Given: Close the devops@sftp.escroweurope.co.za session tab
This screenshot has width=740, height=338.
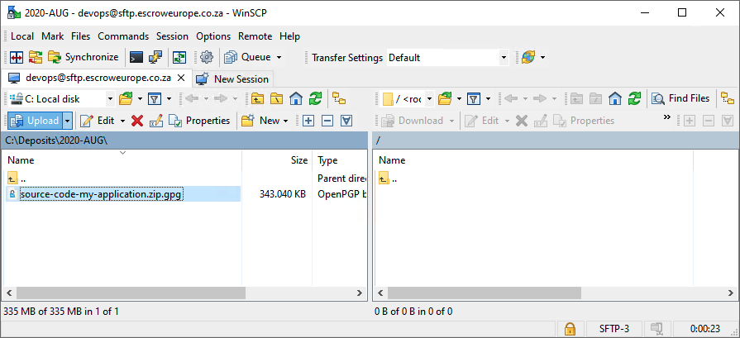Looking at the screenshot, I should (x=181, y=79).
